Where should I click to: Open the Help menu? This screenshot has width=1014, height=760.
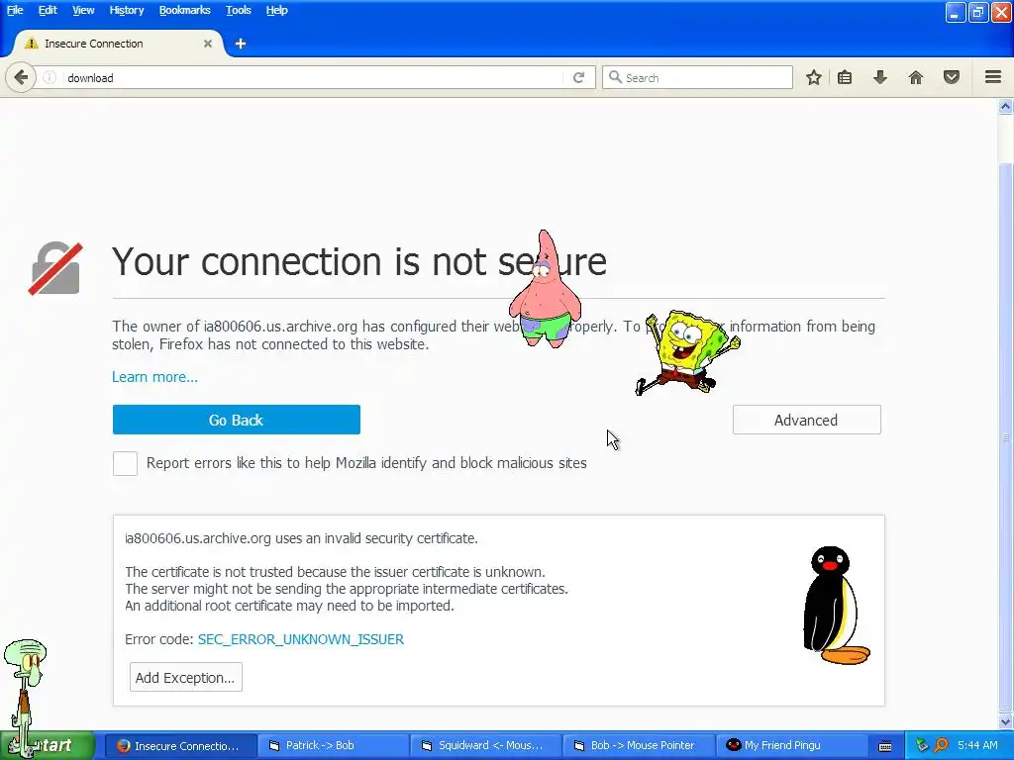pos(277,10)
